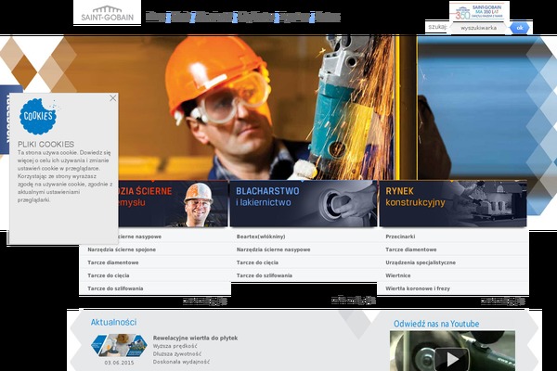Close the cookies notice with X
The image size is (557, 371).
[113, 97]
